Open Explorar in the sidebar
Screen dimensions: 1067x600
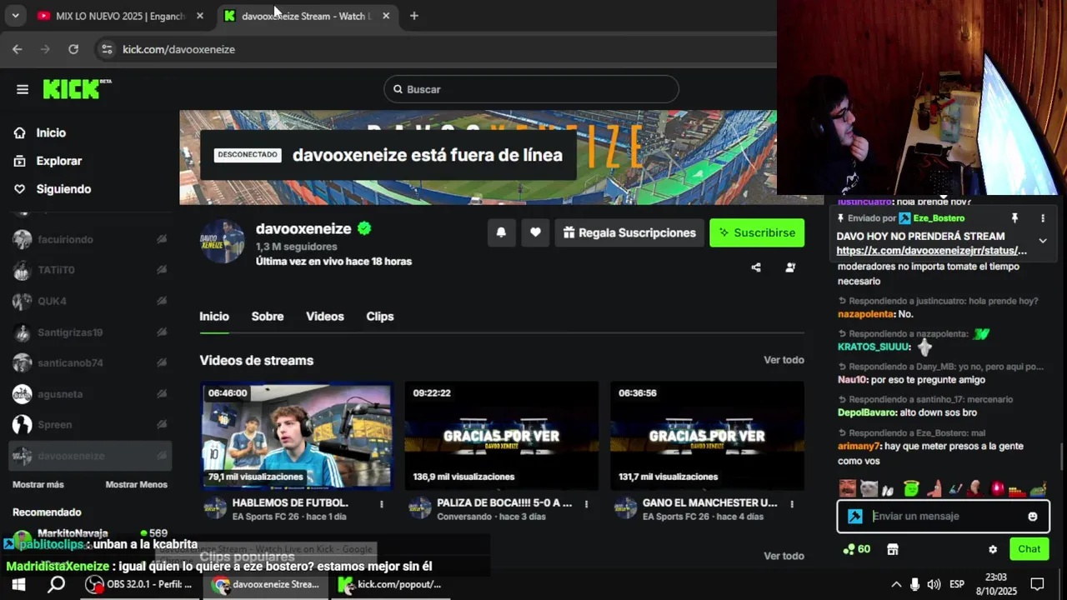(58, 161)
